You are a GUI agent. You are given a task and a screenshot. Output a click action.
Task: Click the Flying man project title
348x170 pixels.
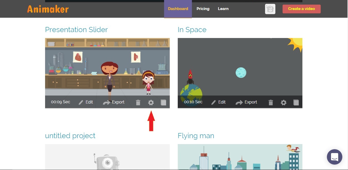pos(196,136)
